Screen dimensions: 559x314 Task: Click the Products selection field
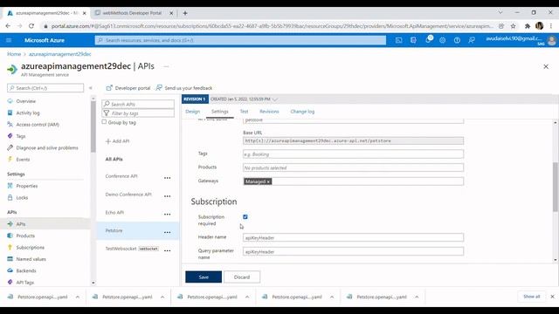tap(353, 167)
